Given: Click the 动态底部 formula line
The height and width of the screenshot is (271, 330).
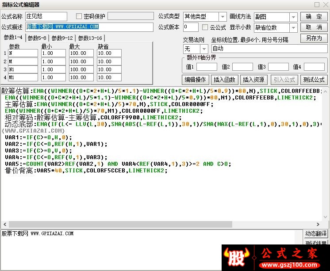Looking at the screenshot, I should point(163,124).
